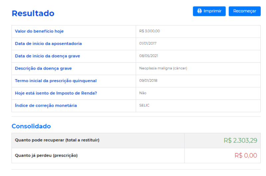The image size is (266, 176).
Task: Click 'Quanto já perdeu (prescrição)' row label
Action: point(46,155)
